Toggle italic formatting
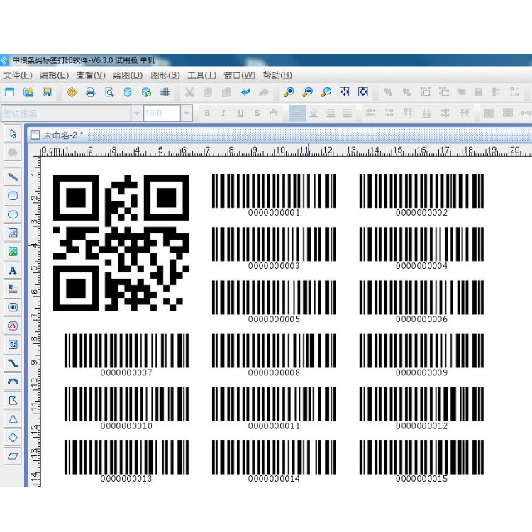This screenshot has width=532, height=532. 223,113
